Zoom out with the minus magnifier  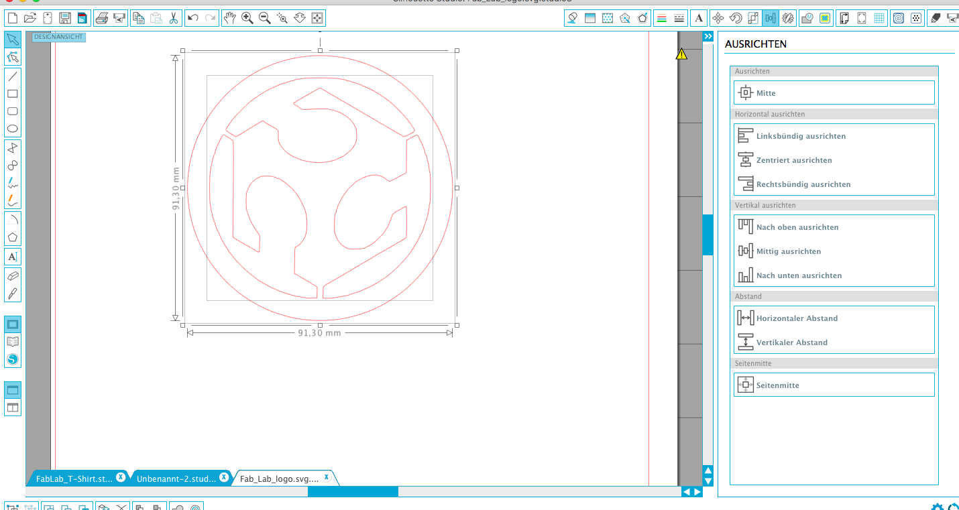click(x=265, y=18)
